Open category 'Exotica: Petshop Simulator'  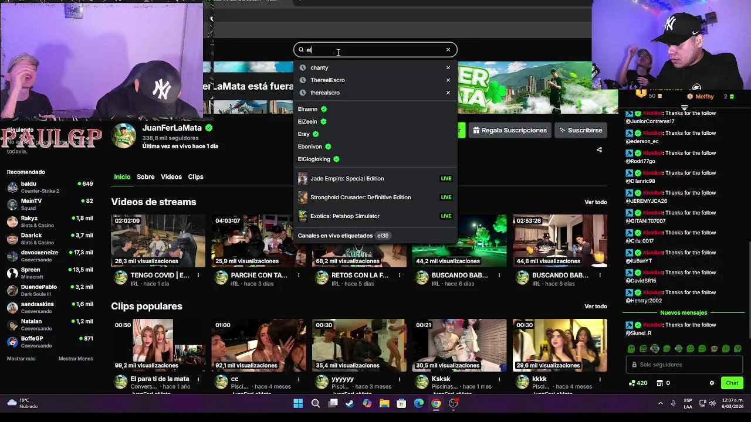(x=375, y=216)
